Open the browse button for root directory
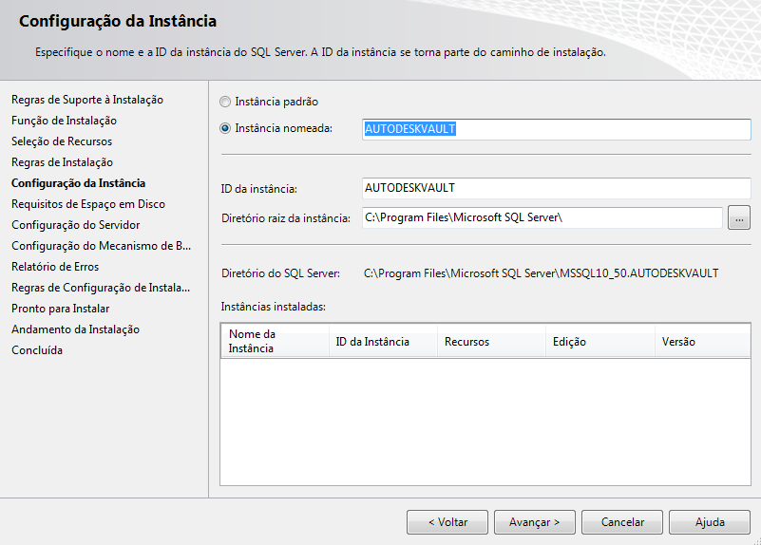 739,217
